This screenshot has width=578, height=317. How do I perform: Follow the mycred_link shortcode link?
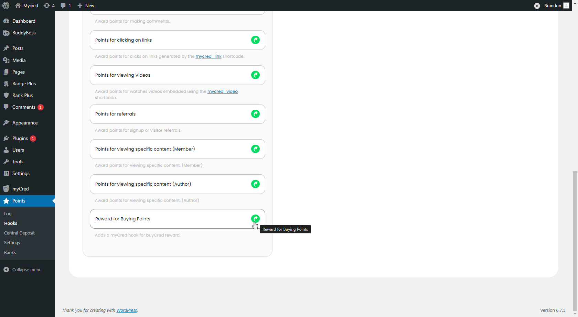[208, 56]
